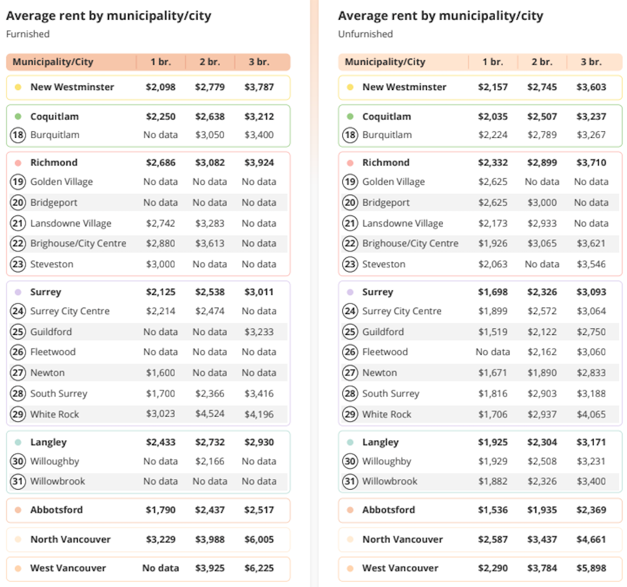
Task: Click West Vancouver $6,225 3 br. value, Furnished
Action: pos(259,568)
